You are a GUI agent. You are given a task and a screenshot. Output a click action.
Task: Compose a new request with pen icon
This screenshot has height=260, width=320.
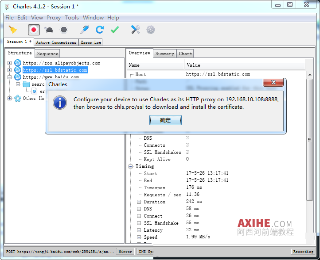click(x=85, y=30)
